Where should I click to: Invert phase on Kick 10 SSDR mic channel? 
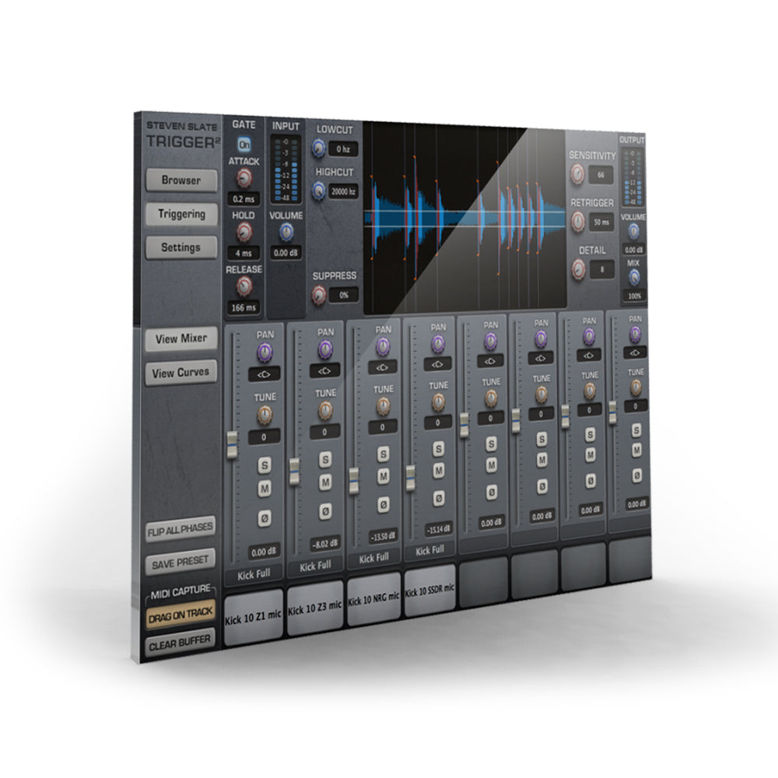pos(439,498)
